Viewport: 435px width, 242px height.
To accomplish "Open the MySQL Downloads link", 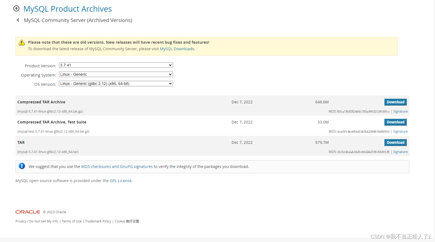I will coord(177,49).
